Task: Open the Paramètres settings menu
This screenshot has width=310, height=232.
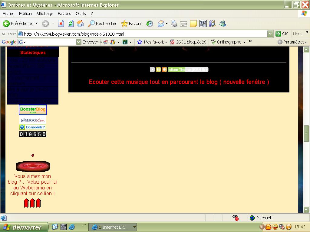Action: pyautogui.click(x=292, y=42)
